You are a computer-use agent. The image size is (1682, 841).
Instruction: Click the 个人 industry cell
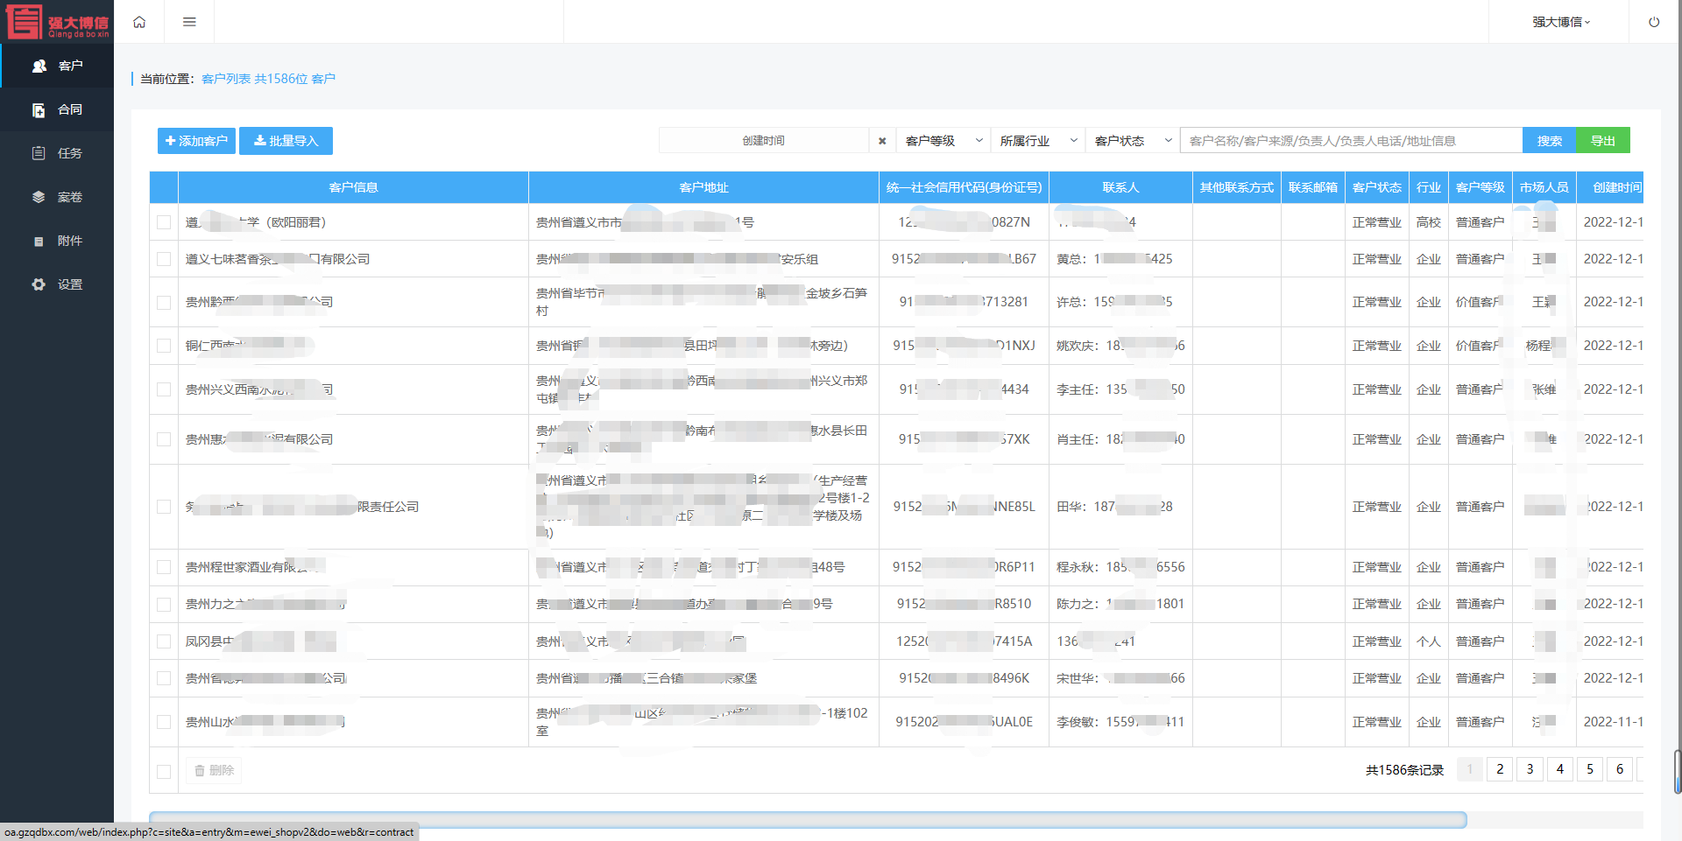1428,641
